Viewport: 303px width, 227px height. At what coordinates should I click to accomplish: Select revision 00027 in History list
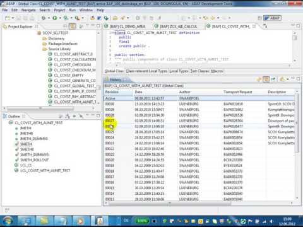tap(199, 121)
